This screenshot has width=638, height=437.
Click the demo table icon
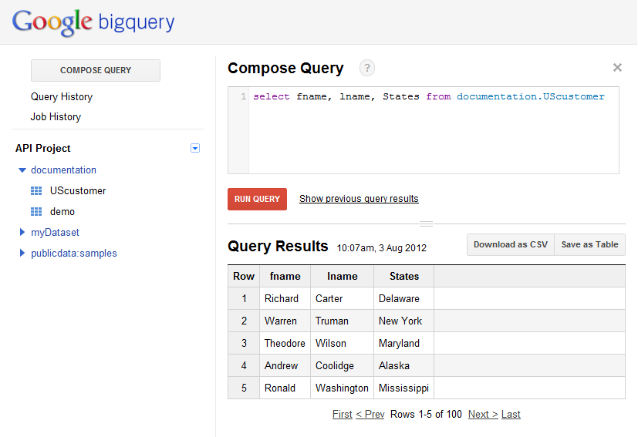pyautogui.click(x=36, y=211)
